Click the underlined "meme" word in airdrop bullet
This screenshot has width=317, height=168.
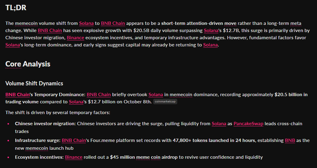(143, 157)
